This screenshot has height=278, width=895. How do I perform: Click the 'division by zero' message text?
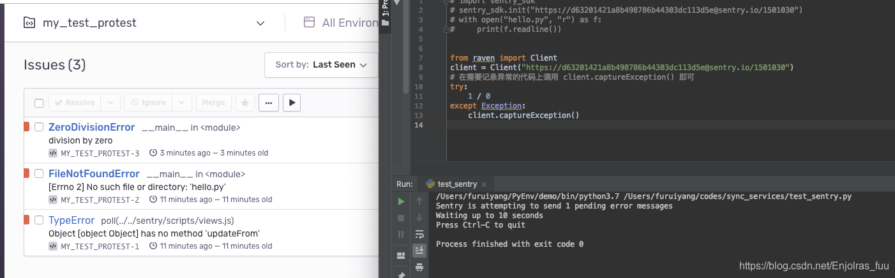[x=80, y=140]
